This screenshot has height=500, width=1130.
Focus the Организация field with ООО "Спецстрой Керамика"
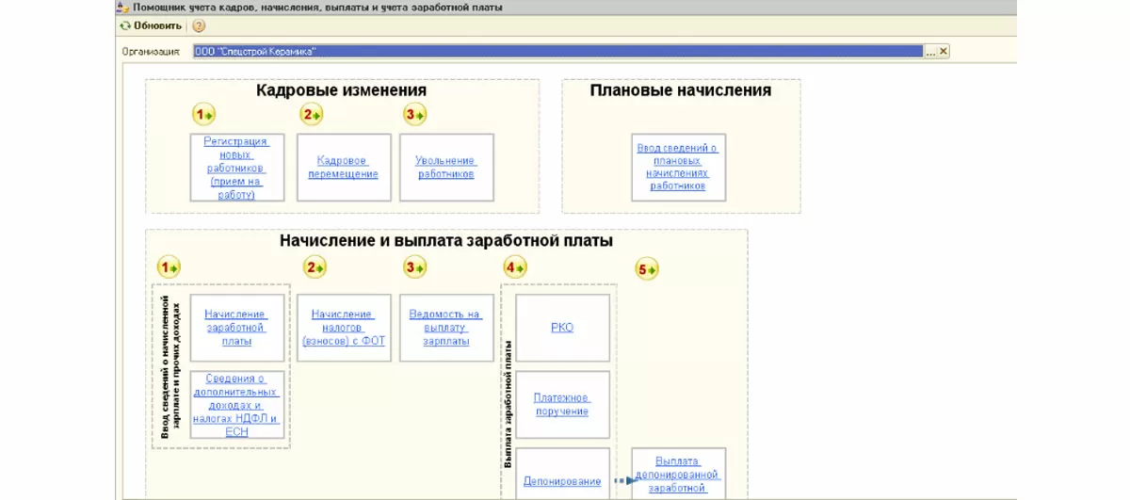pos(558,52)
